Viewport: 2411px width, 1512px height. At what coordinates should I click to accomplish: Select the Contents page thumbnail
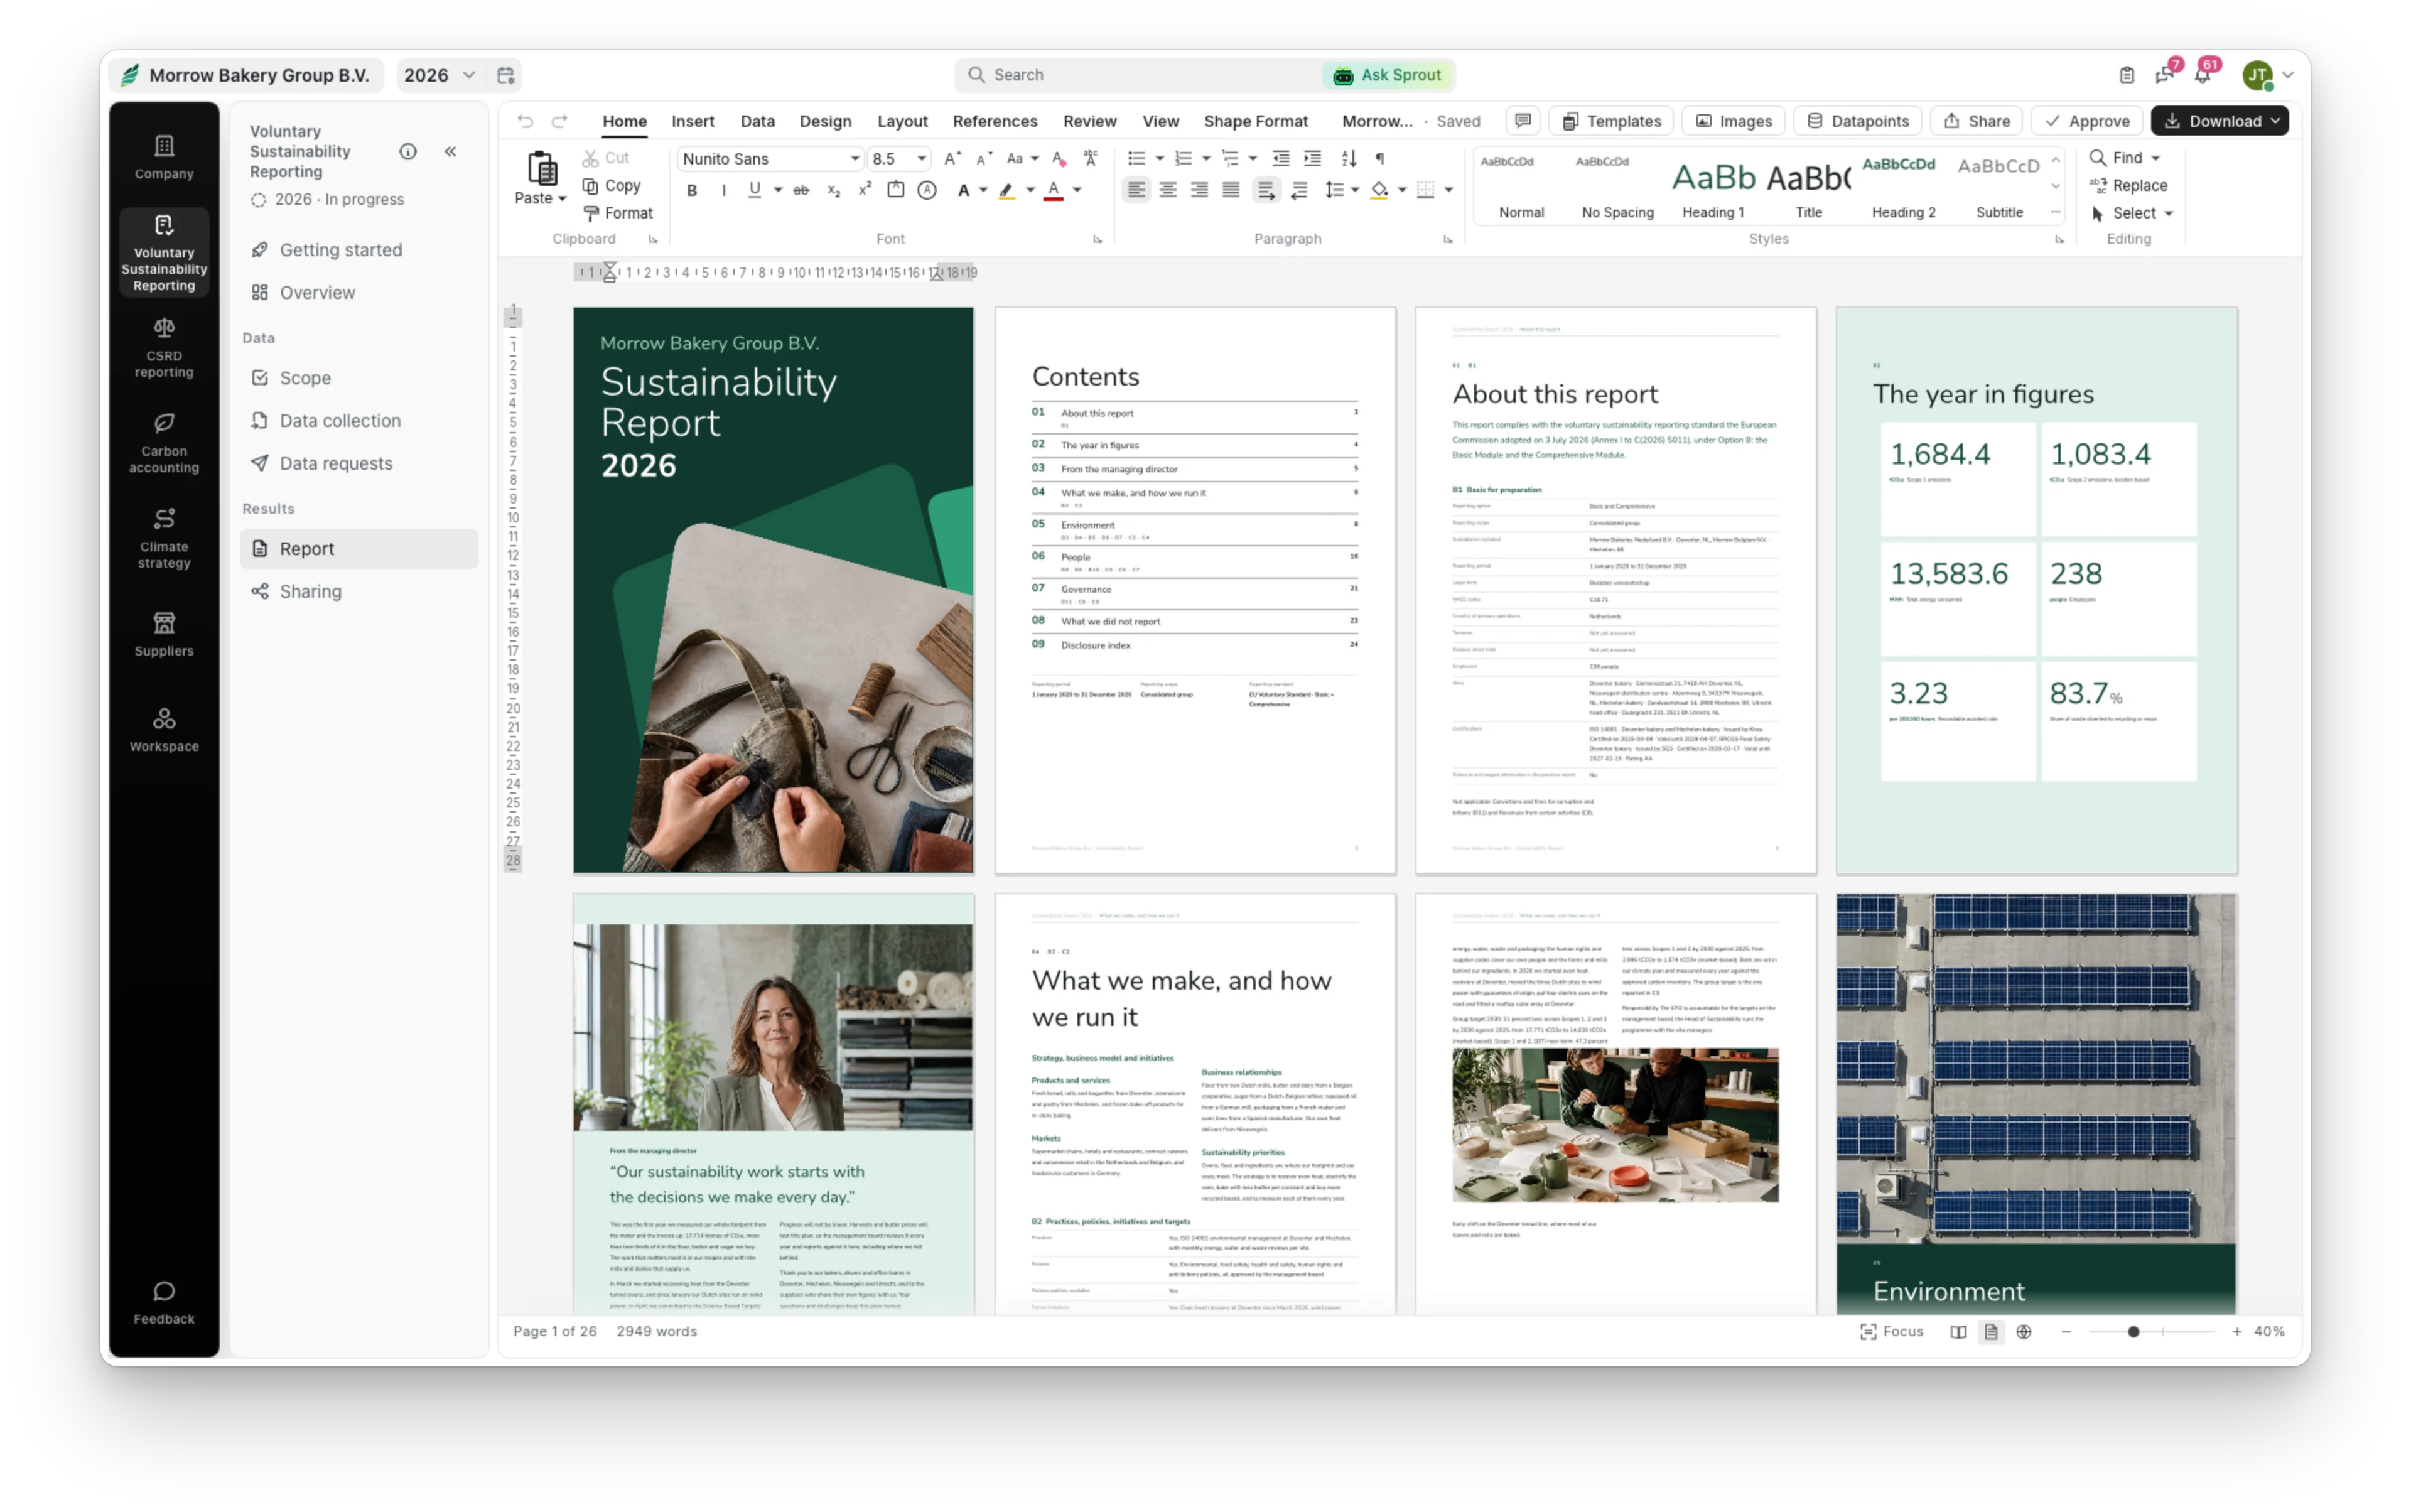(x=1194, y=591)
